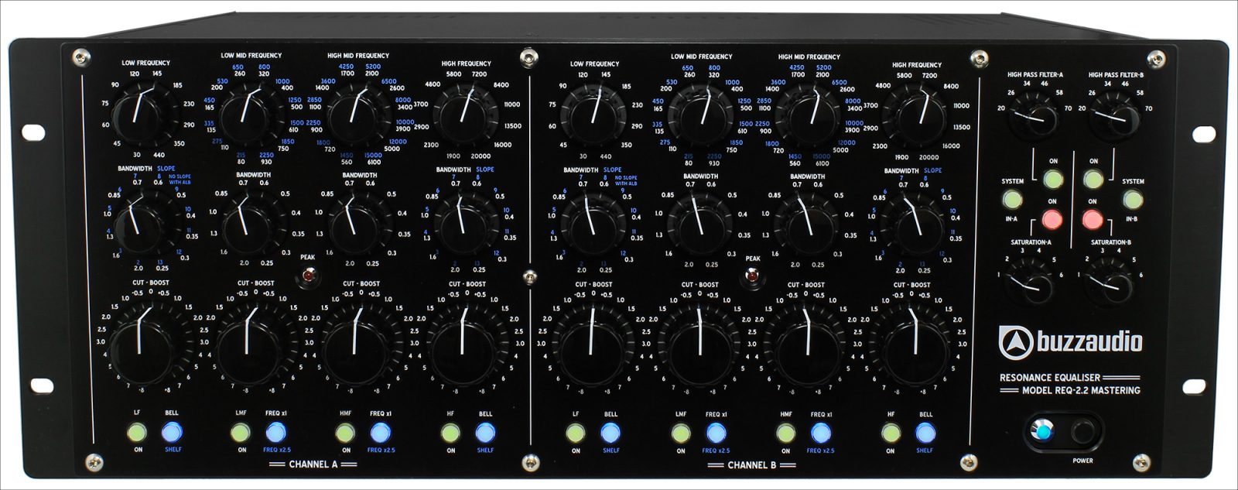The width and height of the screenshot is (1238, 490).
Task: Click the buzzaudio triangle logo
Action: point(1014,341)
